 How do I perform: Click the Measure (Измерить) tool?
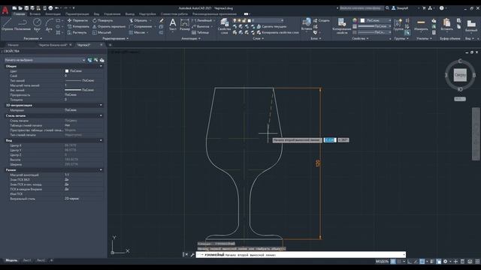[421, 25]
